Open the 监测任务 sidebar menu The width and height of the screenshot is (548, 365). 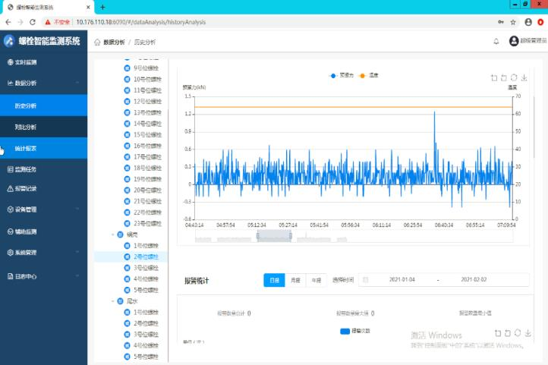44,169
